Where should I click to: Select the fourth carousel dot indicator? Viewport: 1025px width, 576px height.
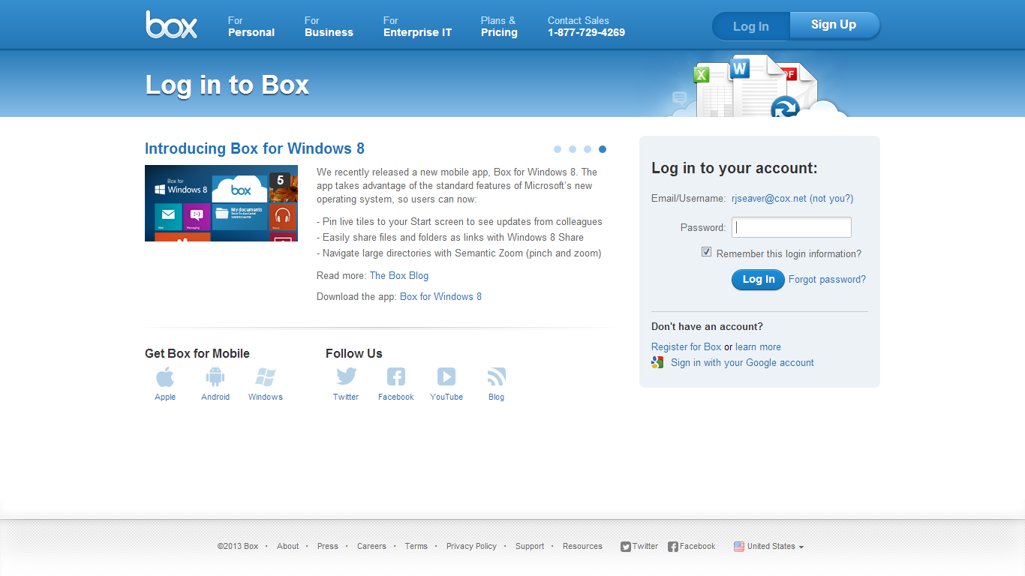[602, 148]
